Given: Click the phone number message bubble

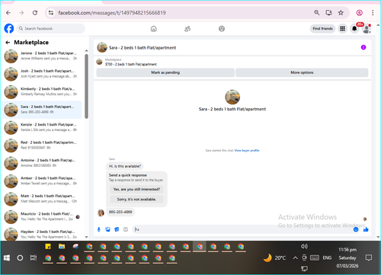Looking at the screenshot, I should tap(120, 212).
